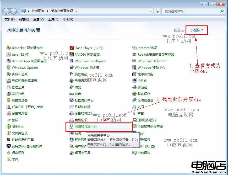Expand the arrow before 控制面板 in breadcrumb
This screenshot has width=228, height=175.
pos(29,11)
